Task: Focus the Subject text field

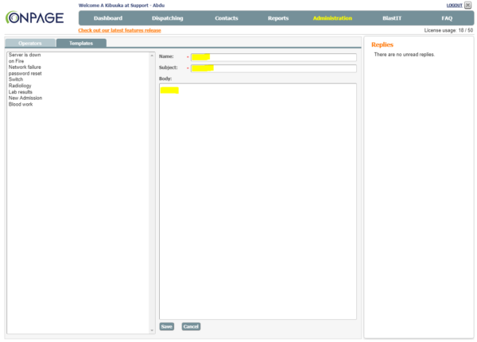Action: [273, 68]
